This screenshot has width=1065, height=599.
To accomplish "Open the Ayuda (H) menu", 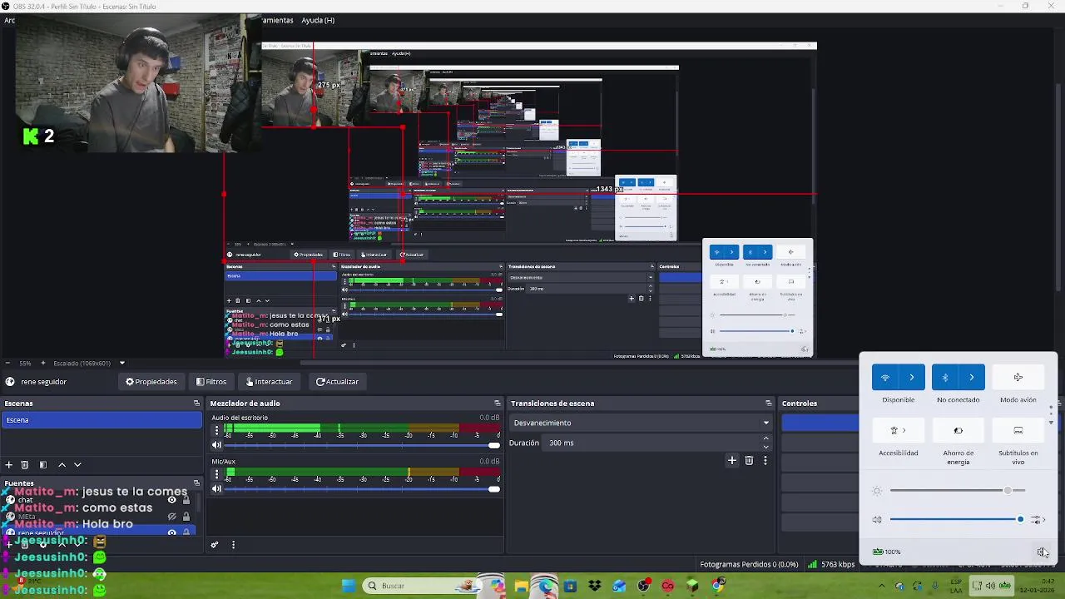I will 318,20.
